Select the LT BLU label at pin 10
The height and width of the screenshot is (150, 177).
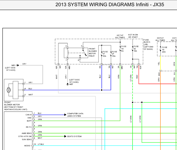[41, 144]
